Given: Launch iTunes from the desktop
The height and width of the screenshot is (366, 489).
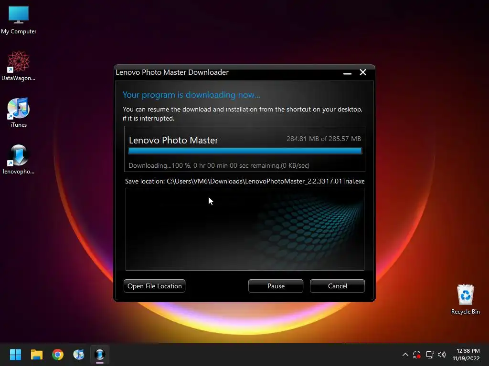Looking at the screenshot, I should coord(19,112).
